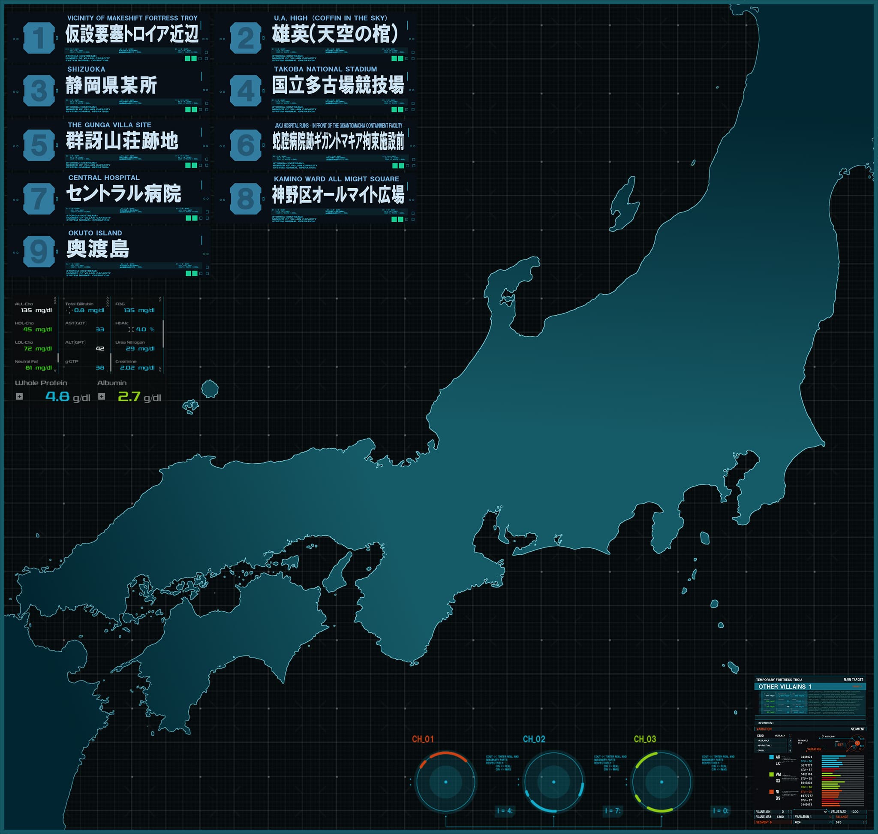
Task: Click the cholesterol column scrollbar thumb
Action: point(58,358)
